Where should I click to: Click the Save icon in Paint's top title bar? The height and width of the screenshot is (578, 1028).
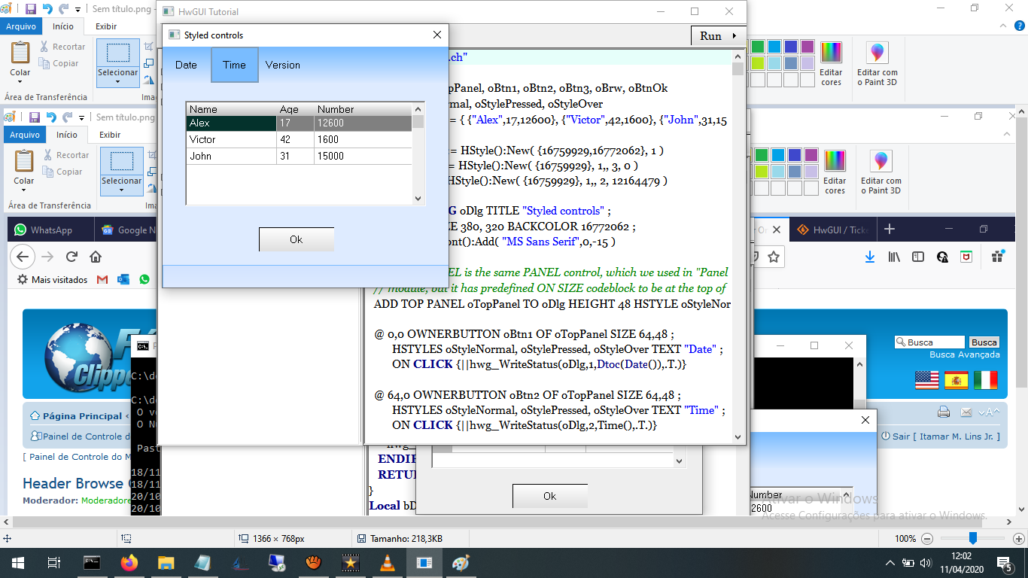(x=31, y=10)
